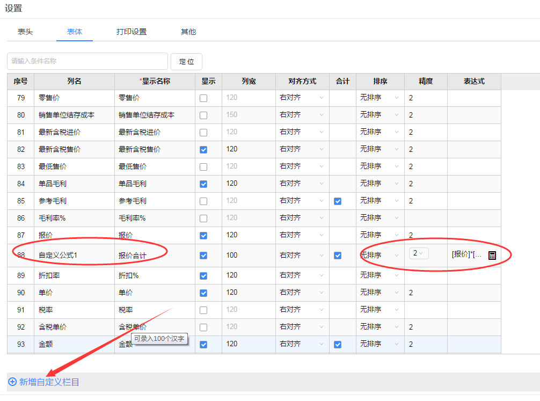Open the calculator icon for the 报价合计 expression
The image size is (540, 401).
point(492,256)
